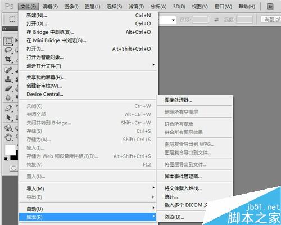Viewport: 281px width, 225px height.
Task: Click the Ps application logo
Action: pyautogui.click(x=9, y=6)
